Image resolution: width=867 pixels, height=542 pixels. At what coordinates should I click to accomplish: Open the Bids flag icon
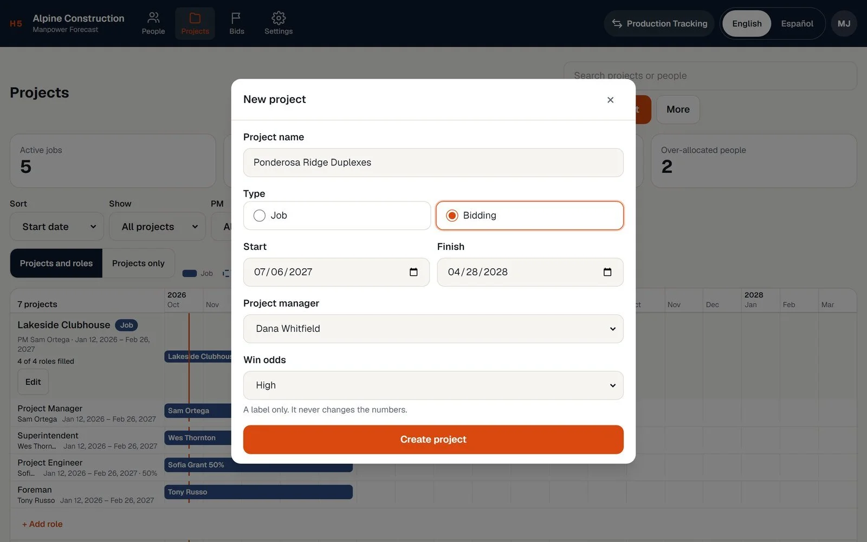pyautogui.click(x=236, y=18)
